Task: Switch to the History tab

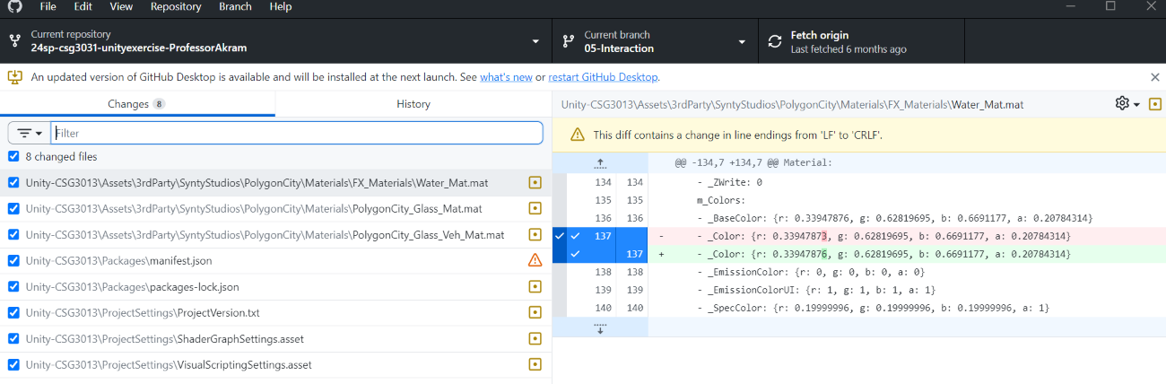Action: pos(413,104)
